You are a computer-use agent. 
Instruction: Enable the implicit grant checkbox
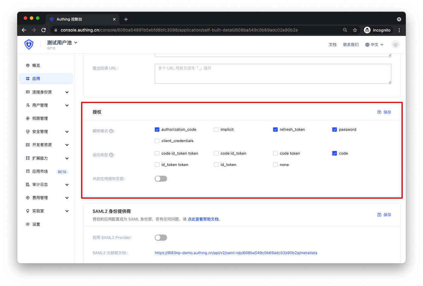coord(216,129)
